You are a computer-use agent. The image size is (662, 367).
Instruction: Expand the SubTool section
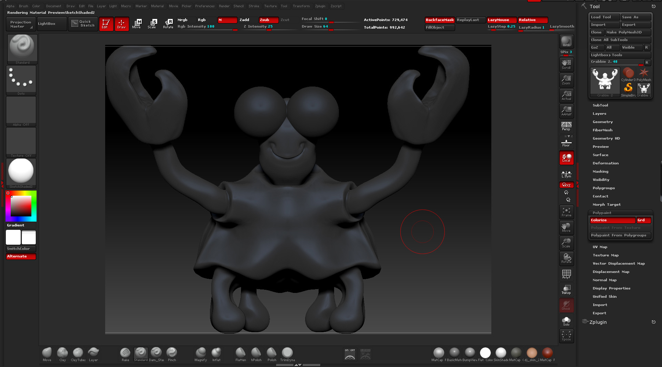(600, 105)
